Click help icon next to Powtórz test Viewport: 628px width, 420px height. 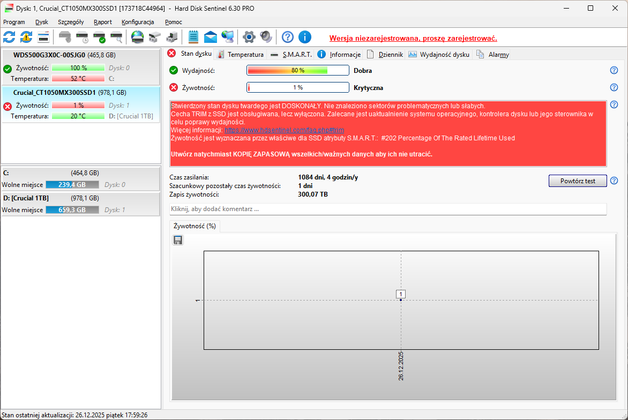pos(614,181)
